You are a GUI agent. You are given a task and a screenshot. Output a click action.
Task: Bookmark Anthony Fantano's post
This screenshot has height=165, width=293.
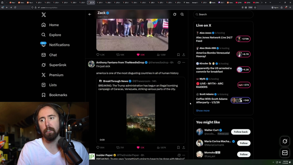click(x=178, y=148)
